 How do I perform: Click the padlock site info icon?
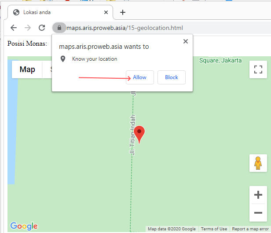pos(59,28)
